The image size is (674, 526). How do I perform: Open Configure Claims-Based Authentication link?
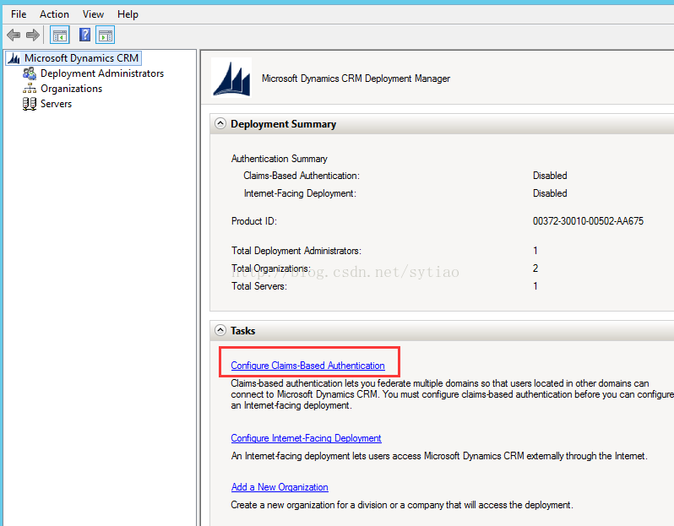point(307,366)
